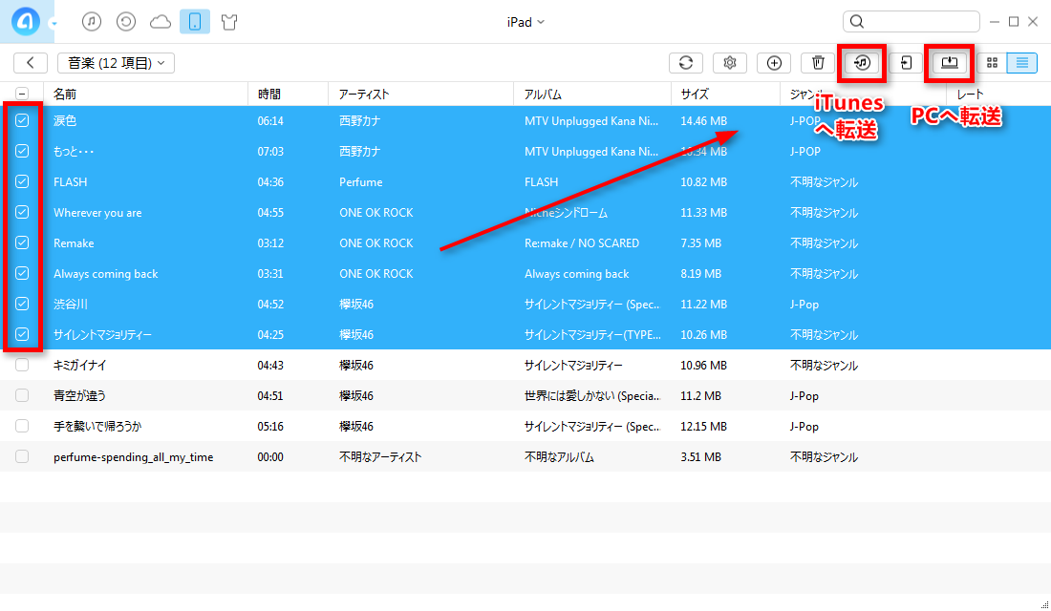Switch to grid thumbnail view
The height and width of the screenshot is (611, 1051).
[992, 62]
